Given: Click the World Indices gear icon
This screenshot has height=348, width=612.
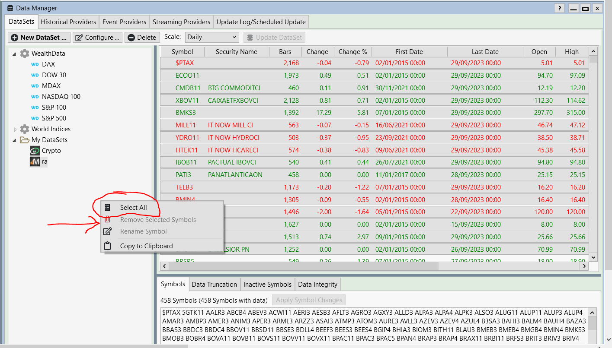Looking at the screenshot, I should click(25, 129).
